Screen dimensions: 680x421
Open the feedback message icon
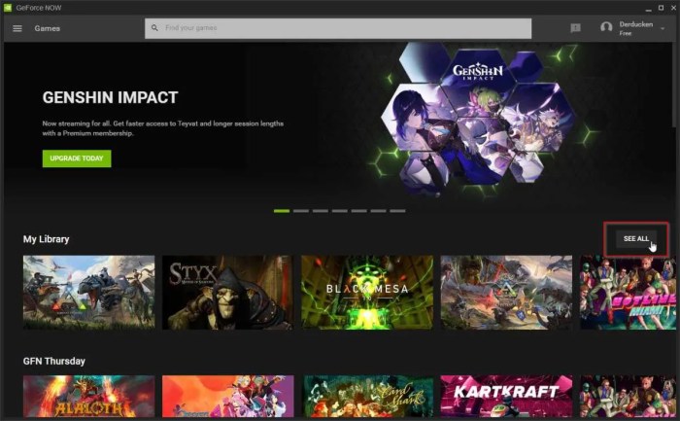[575, 28]
